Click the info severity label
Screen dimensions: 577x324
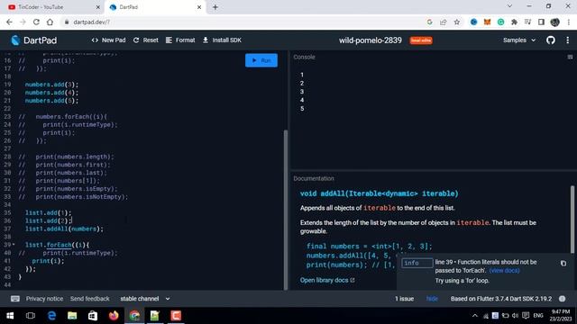[x=417, y=263]
